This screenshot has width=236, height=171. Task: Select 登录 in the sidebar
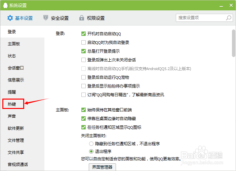point(22,32)
